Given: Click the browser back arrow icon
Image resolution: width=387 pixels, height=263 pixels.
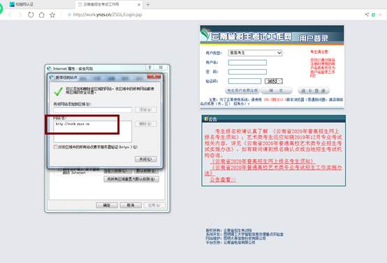Looking at the screenshot, I should pyautogui.click(x=10, y=15).
